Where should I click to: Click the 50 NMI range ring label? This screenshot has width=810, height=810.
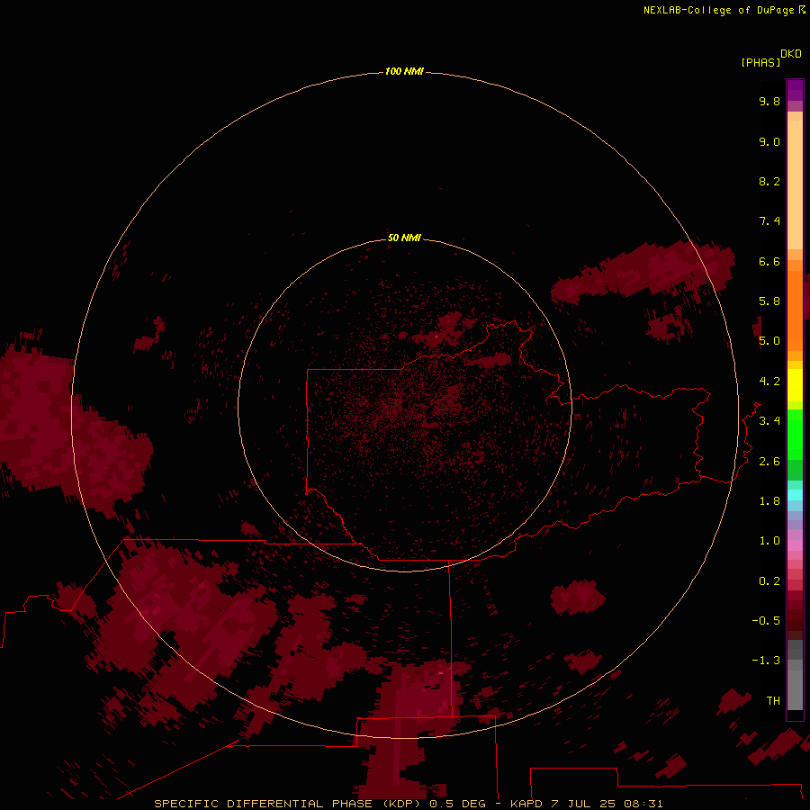[404, 238]
